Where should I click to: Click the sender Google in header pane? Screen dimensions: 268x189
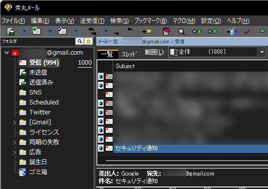pyautogui.click(x=130, y=174)
